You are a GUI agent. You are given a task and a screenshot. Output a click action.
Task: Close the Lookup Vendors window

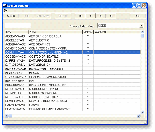(x=144, y=5)
